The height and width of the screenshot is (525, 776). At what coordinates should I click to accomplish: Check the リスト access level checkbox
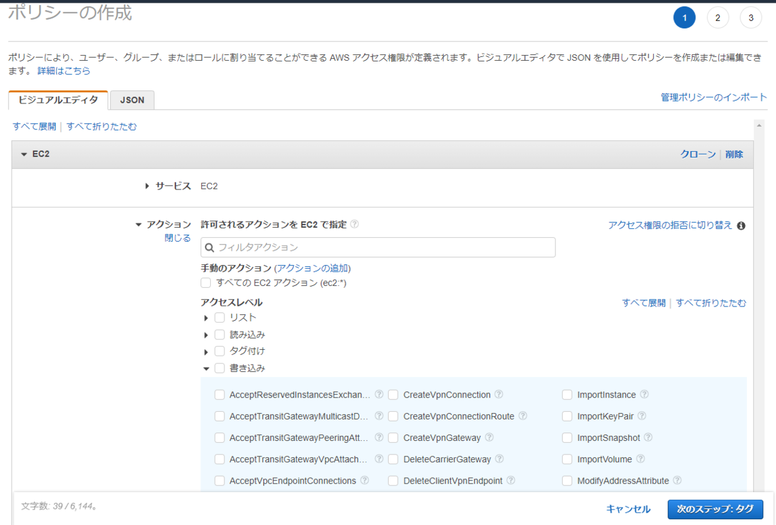220,317
